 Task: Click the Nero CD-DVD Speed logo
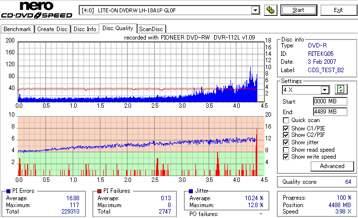pos(37,10)
